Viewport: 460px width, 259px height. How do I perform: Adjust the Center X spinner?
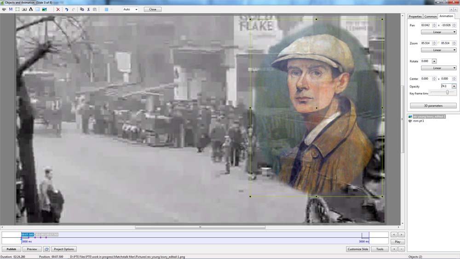coord(434,79)
